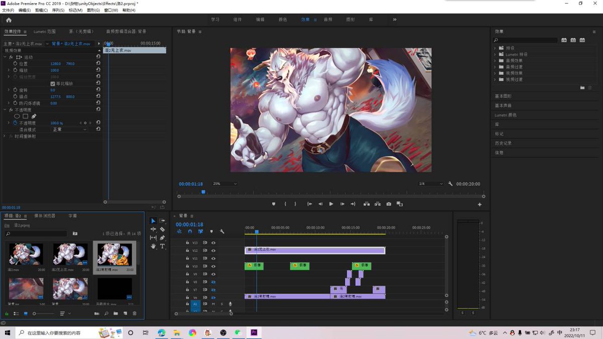Viewport: 603px width, 339px height.
Task: Step forward one frame
Action: 342,204
